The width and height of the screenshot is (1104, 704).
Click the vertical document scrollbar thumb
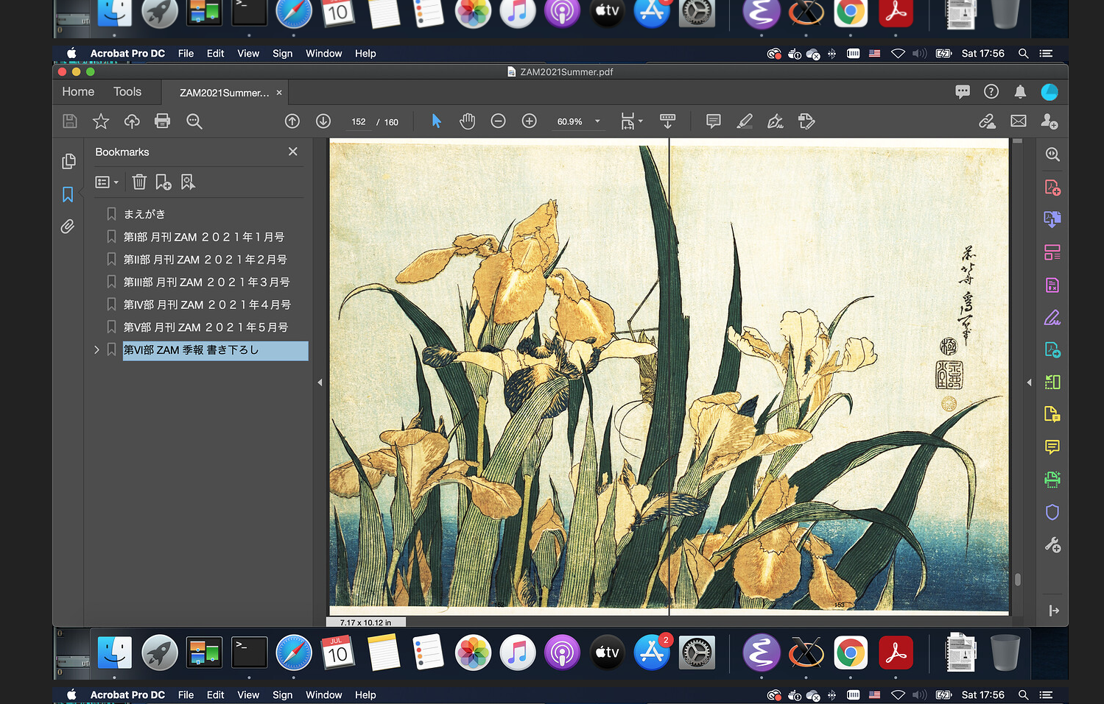[x=1018, y=580]
